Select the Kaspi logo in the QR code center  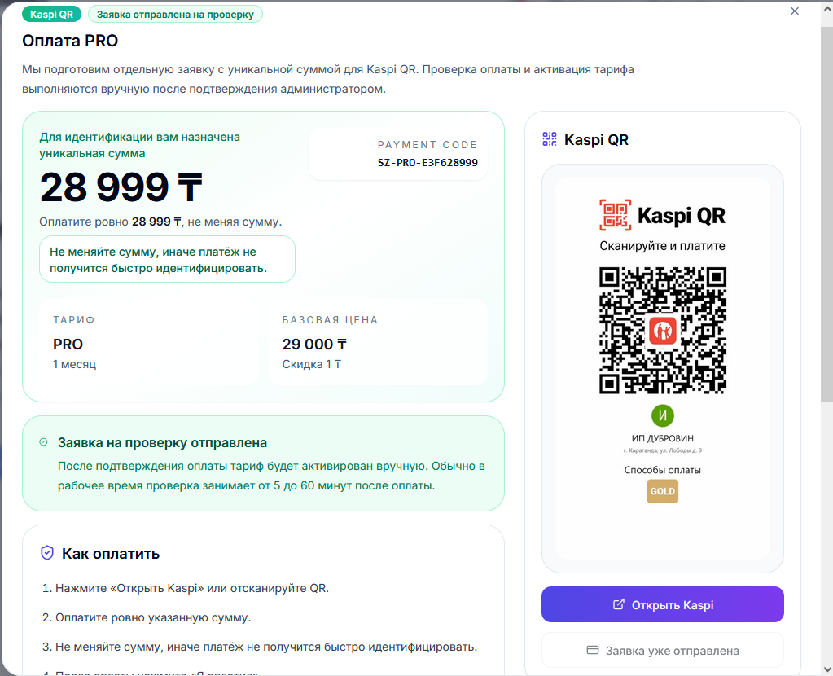click(661, 331)
